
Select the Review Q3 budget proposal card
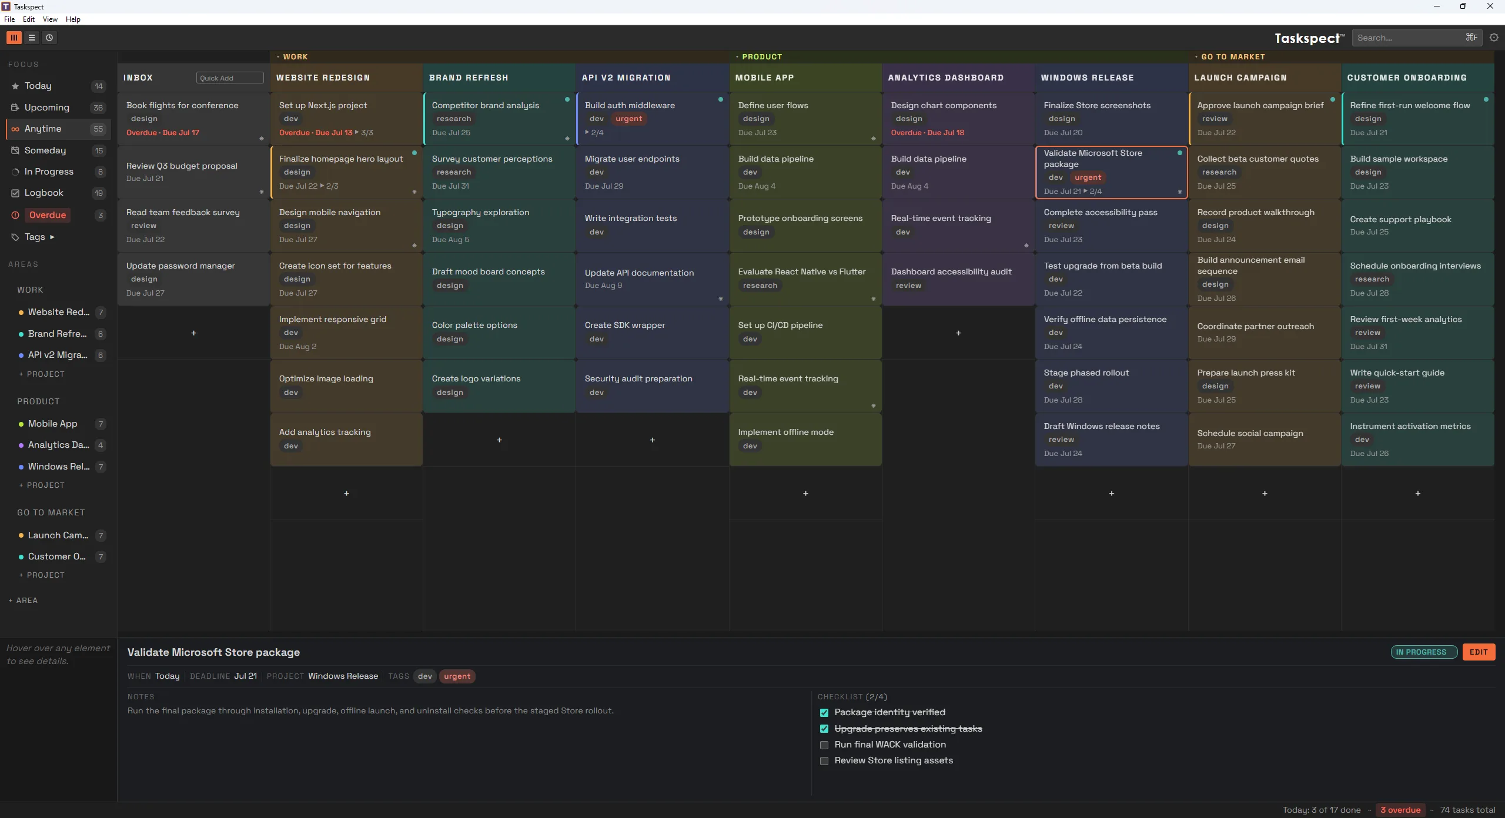193,172
